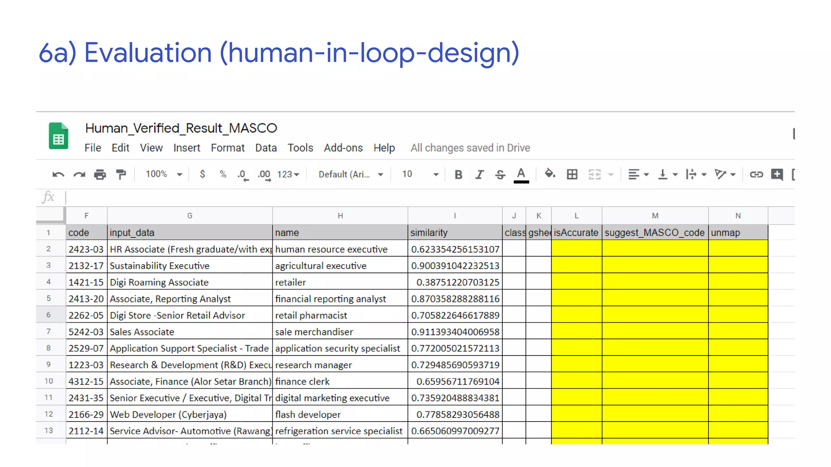Click cell 'Sustainability Executive'

click(x=189, y=266)
